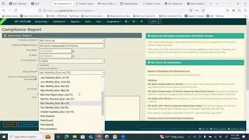Reload the page with the refresh icon
The image size is (249, 140).
[16, 10]
